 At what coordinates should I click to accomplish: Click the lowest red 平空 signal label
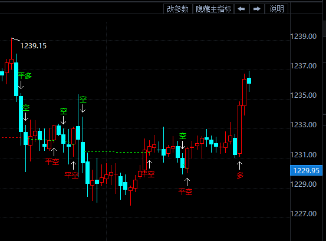185,192
